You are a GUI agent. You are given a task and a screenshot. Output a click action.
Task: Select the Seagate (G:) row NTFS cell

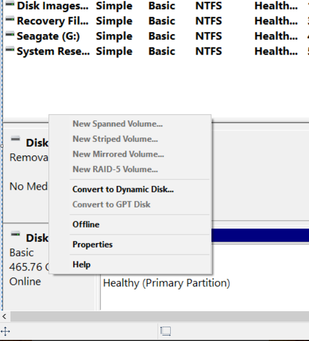click(x=209, y=36)
